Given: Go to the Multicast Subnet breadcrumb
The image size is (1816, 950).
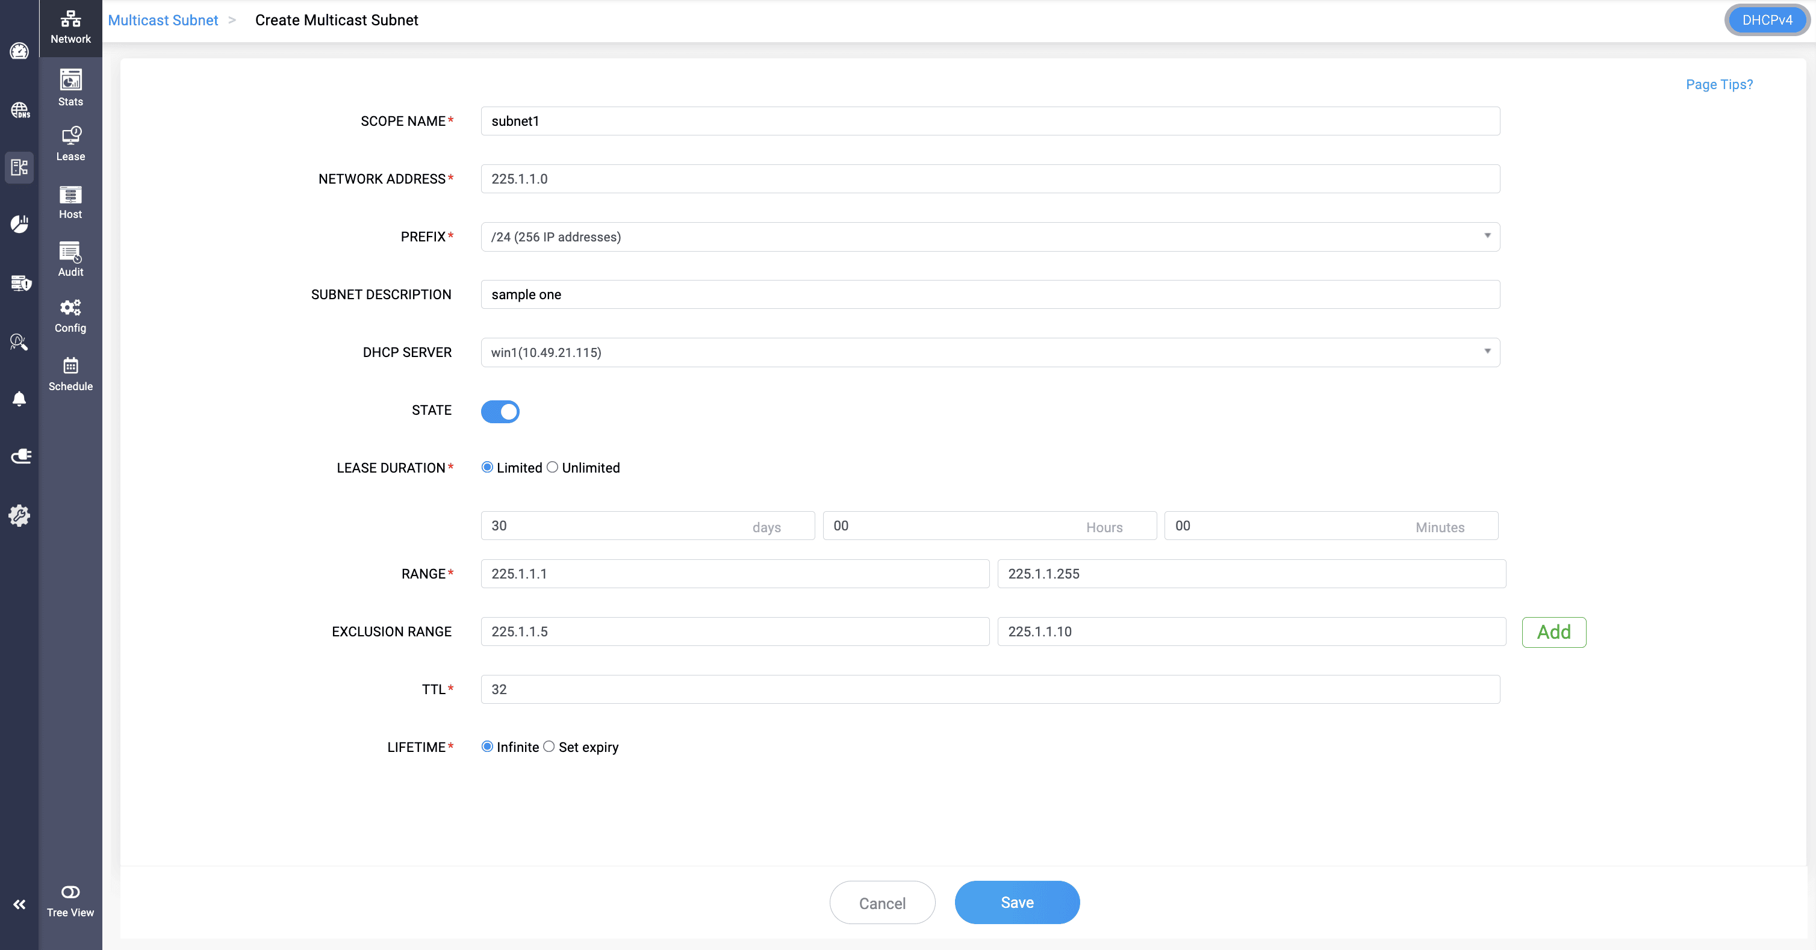Looking at the screenshot, I should coord(163,20).
